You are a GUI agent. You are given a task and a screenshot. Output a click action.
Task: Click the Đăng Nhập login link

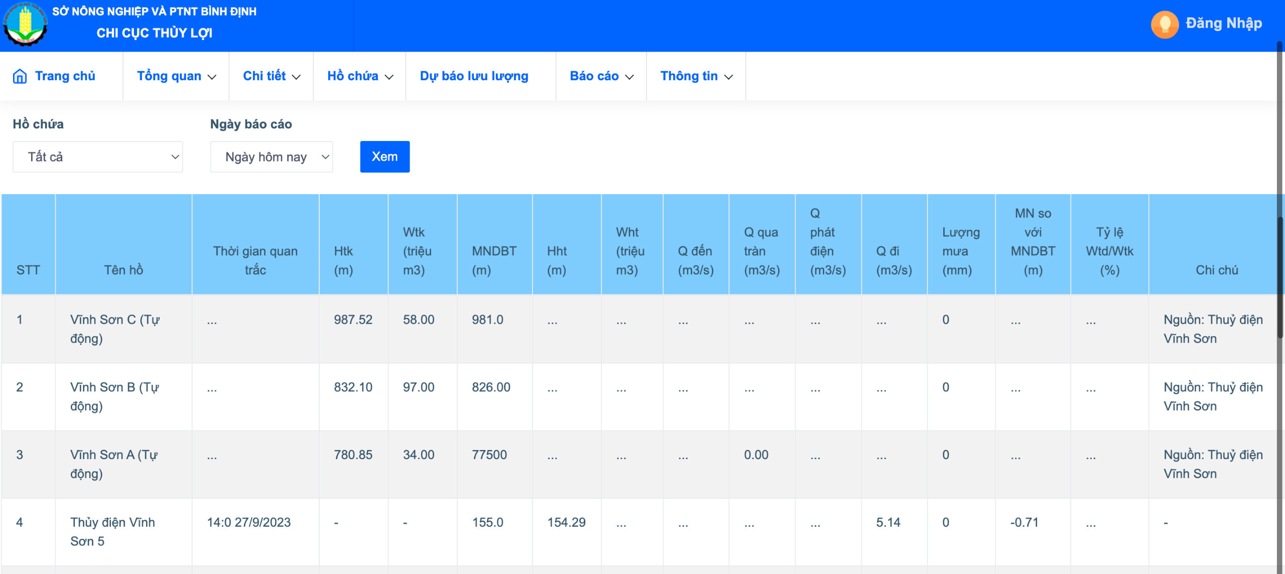pos(1223,23)
